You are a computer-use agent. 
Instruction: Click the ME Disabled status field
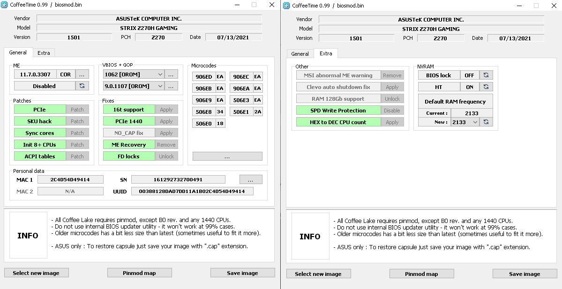pyautogui.click(x=45, y=86)
